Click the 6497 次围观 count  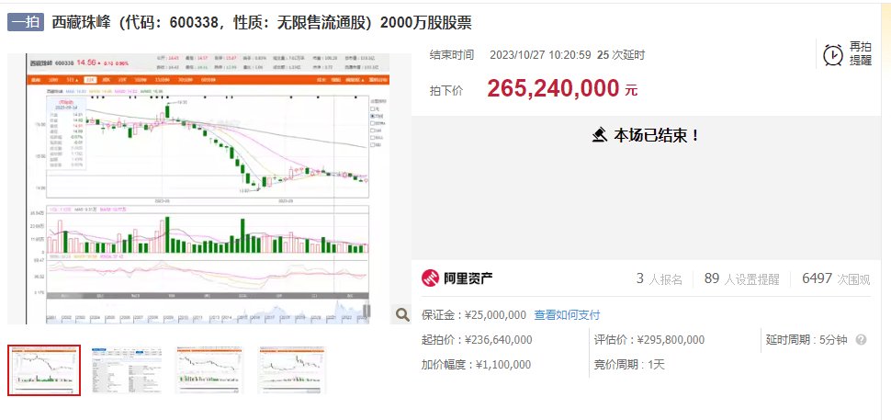point(836,278)
